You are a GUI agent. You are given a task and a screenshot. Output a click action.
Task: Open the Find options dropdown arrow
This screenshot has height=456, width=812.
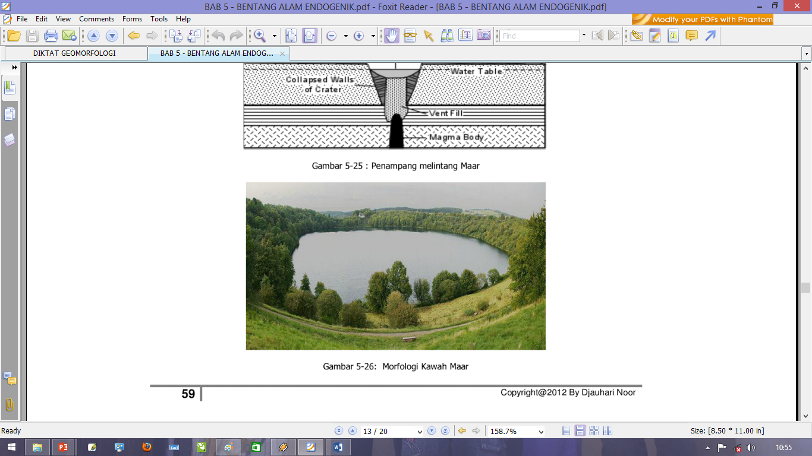click(x=584, y=36)
